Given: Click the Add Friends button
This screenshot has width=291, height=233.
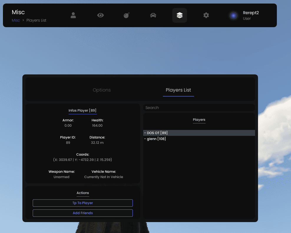Looking at the screenshot, I should pyautogui.click(x=83, y=213).
